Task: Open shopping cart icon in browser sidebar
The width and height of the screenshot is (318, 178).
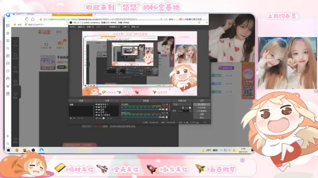Action: click(x=8, y=86)
